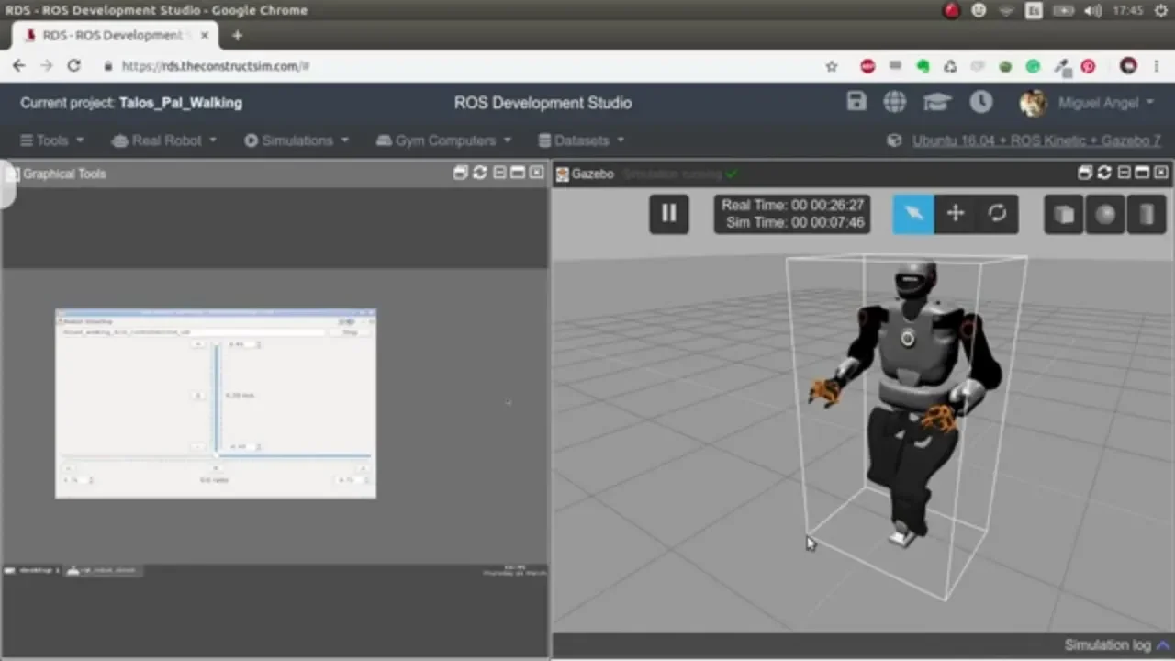Open the graduation cap courses icon
The width and height of the screenshot is (1175, 661).
[937, 102]
